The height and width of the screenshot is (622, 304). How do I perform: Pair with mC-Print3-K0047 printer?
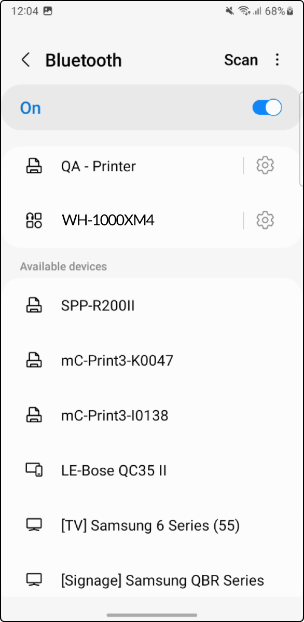[x=152, y=361]
